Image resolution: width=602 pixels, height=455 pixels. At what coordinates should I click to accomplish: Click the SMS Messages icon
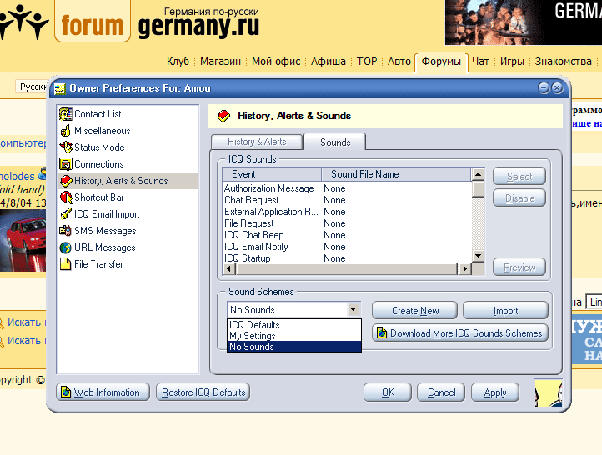tap(66, 231)
